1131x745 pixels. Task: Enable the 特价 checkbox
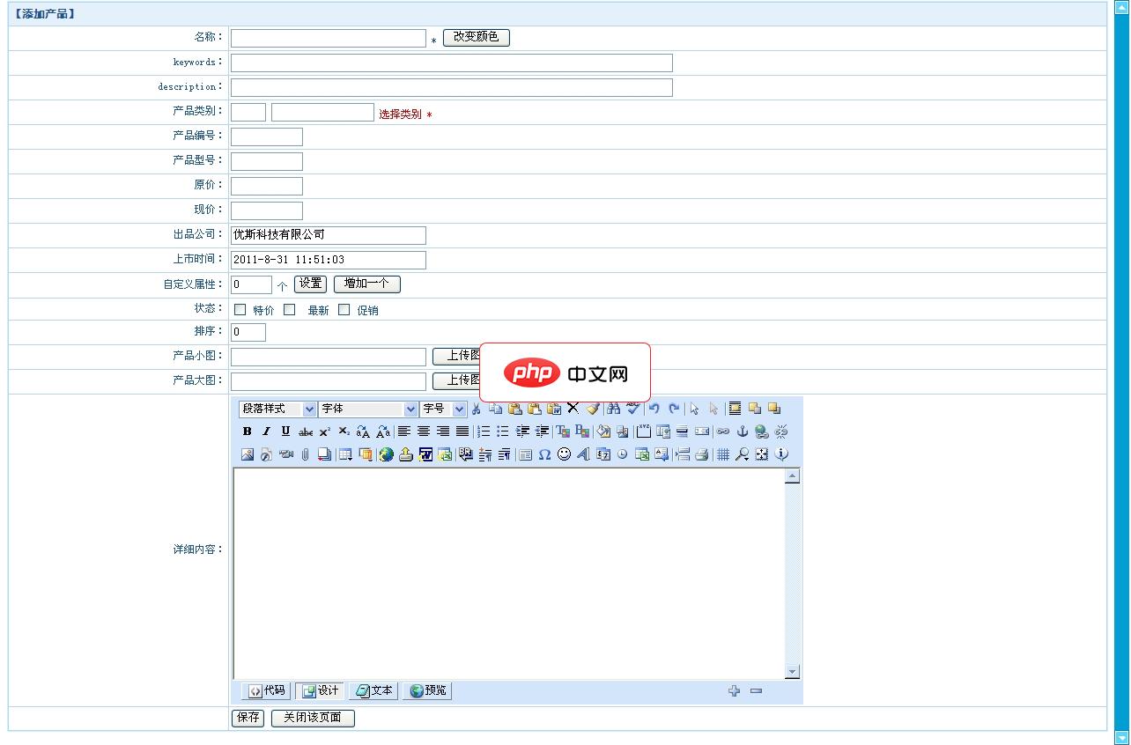click(239, 309)
